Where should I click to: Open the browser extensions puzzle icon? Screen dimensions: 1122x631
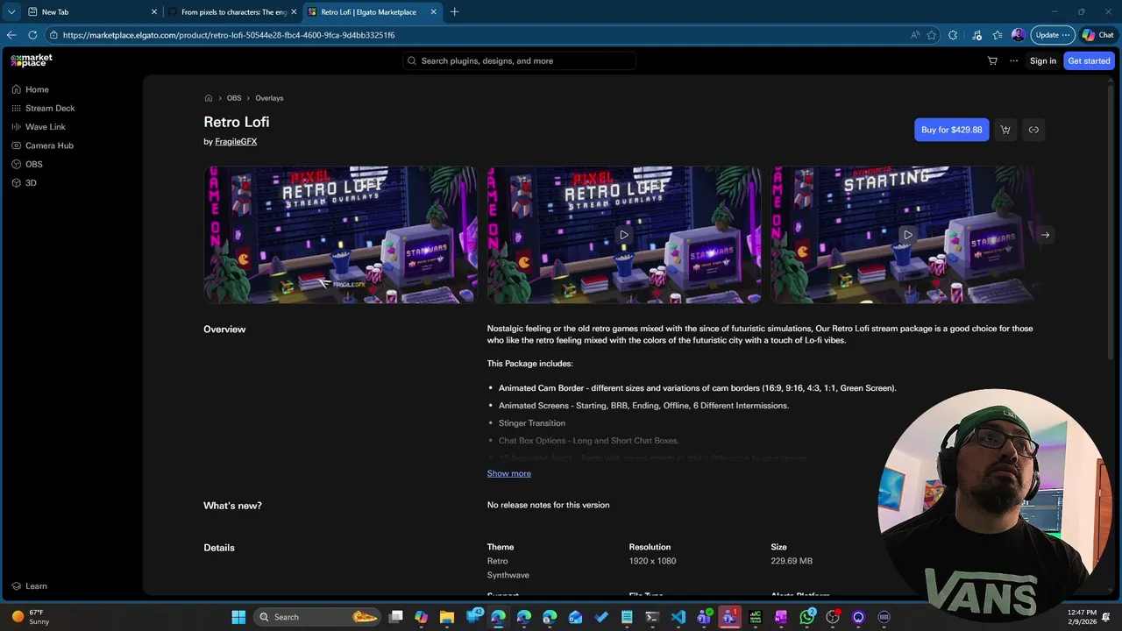953,35
